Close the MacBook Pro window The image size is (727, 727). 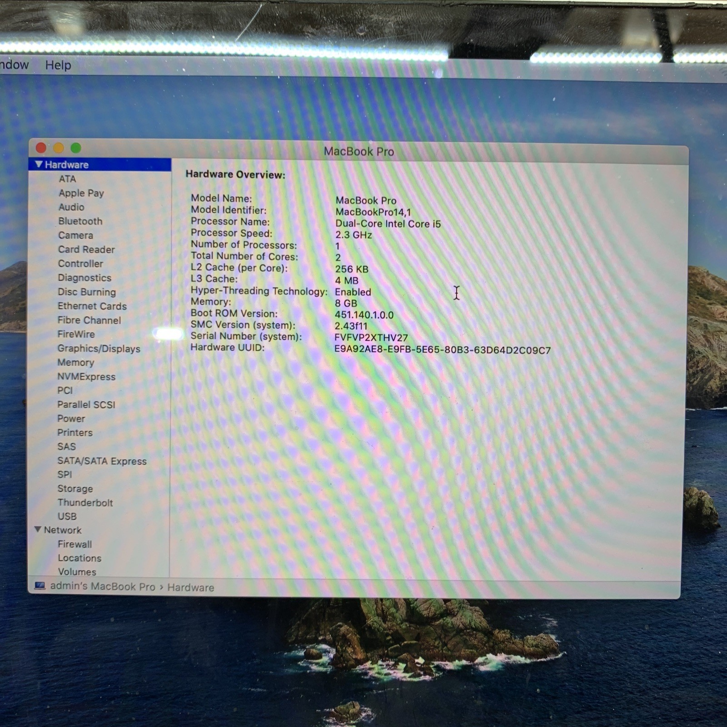[x=41, y=148]
